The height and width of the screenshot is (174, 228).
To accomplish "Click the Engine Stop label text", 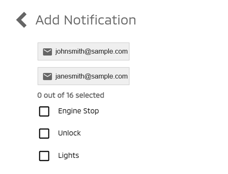I will [79, 111].
